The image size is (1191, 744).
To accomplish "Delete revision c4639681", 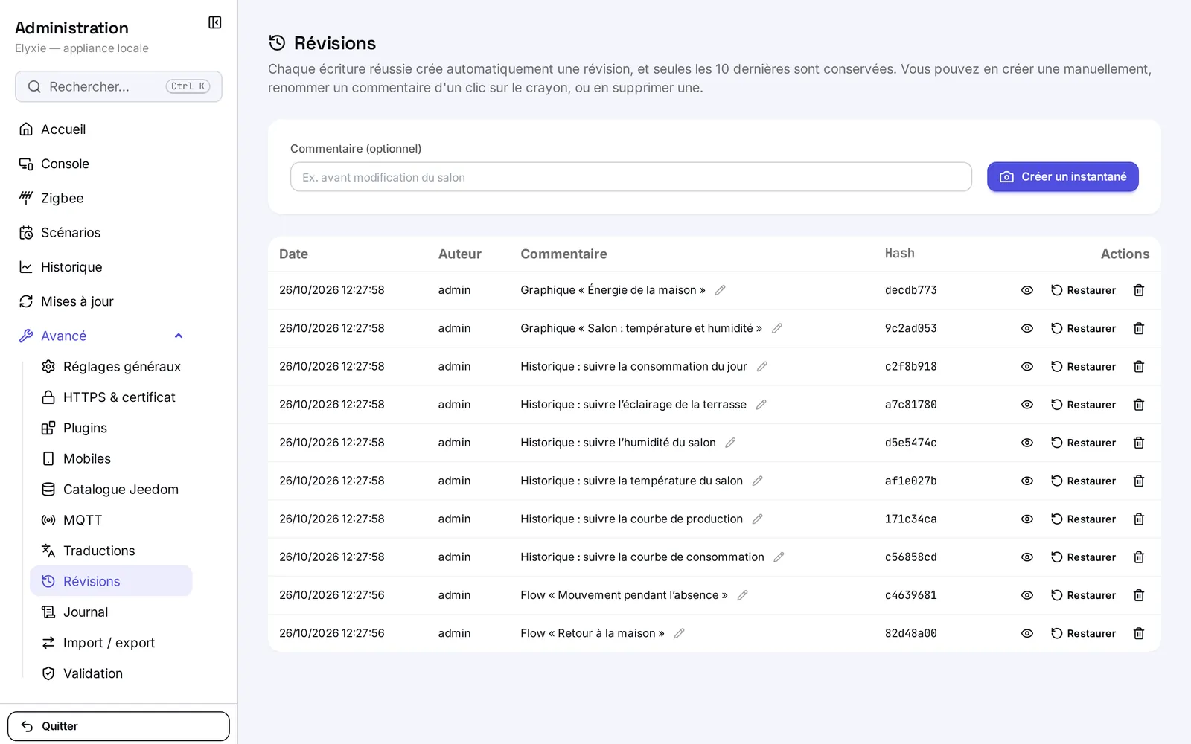I will coord(1138,595).
